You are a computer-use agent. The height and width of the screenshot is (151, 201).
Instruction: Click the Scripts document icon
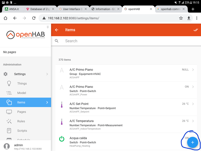tap(9, 130)
